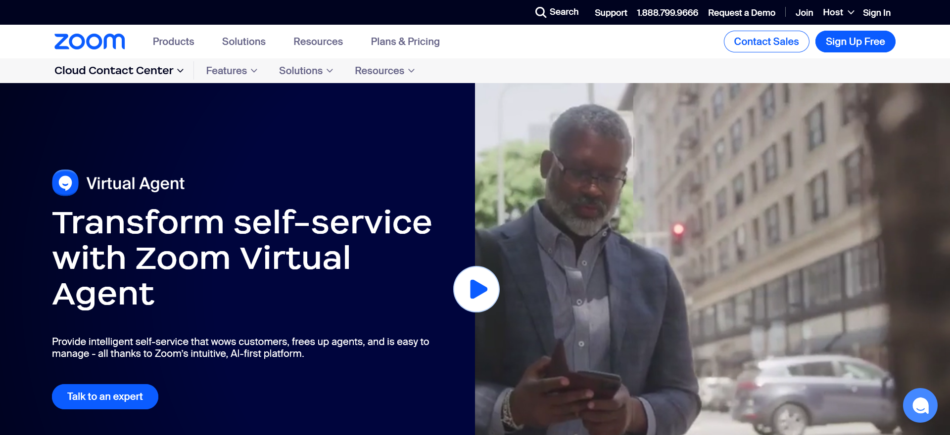950x435 pixels.
Task: Click the Zoom logo
Action: pyautogui.click(x=90, y=42)
